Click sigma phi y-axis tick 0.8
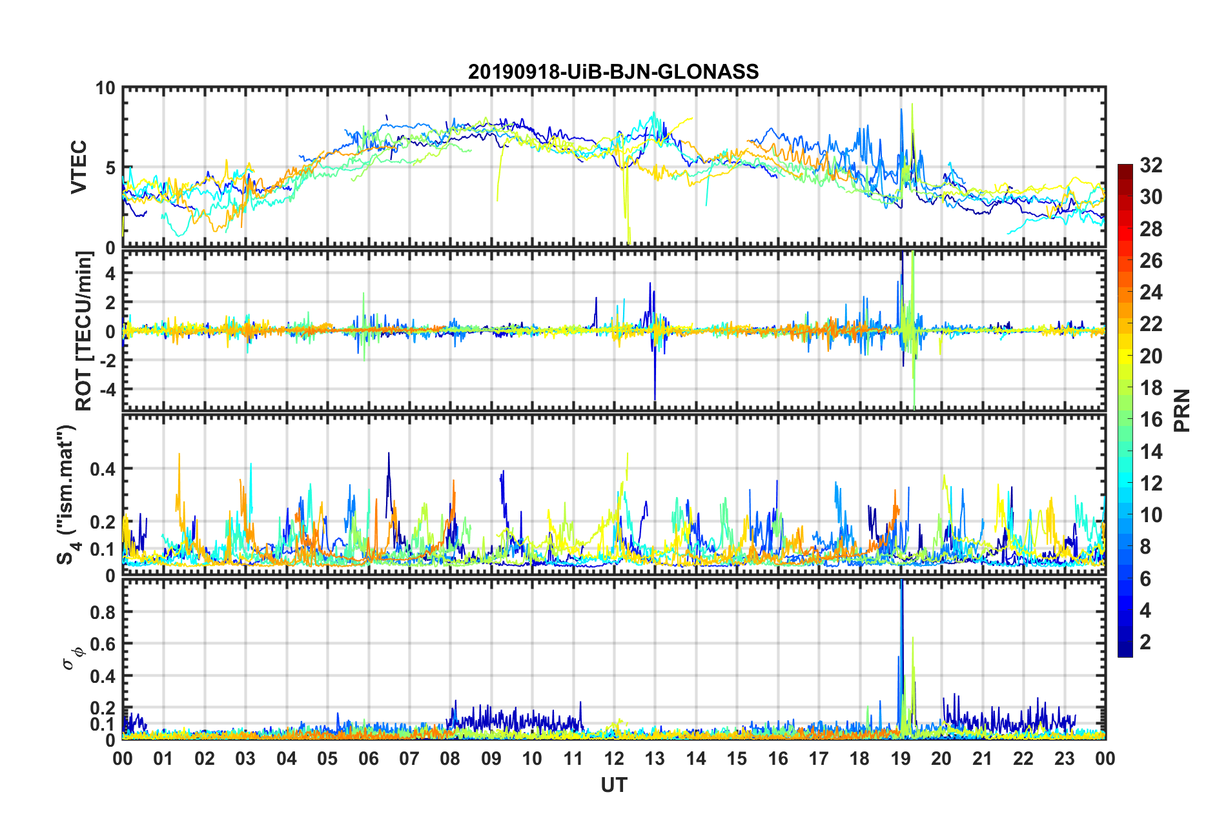Image resolution: width=1228 pixels, height=821 pixels. pyautogui.click(x=103, y=612)
